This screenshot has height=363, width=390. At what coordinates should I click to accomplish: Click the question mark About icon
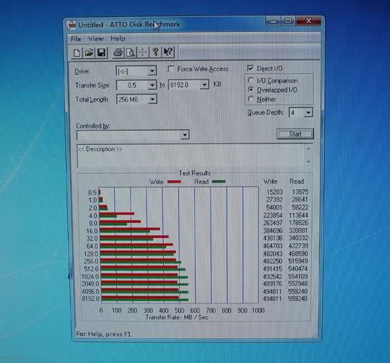(x=155, y=52)
